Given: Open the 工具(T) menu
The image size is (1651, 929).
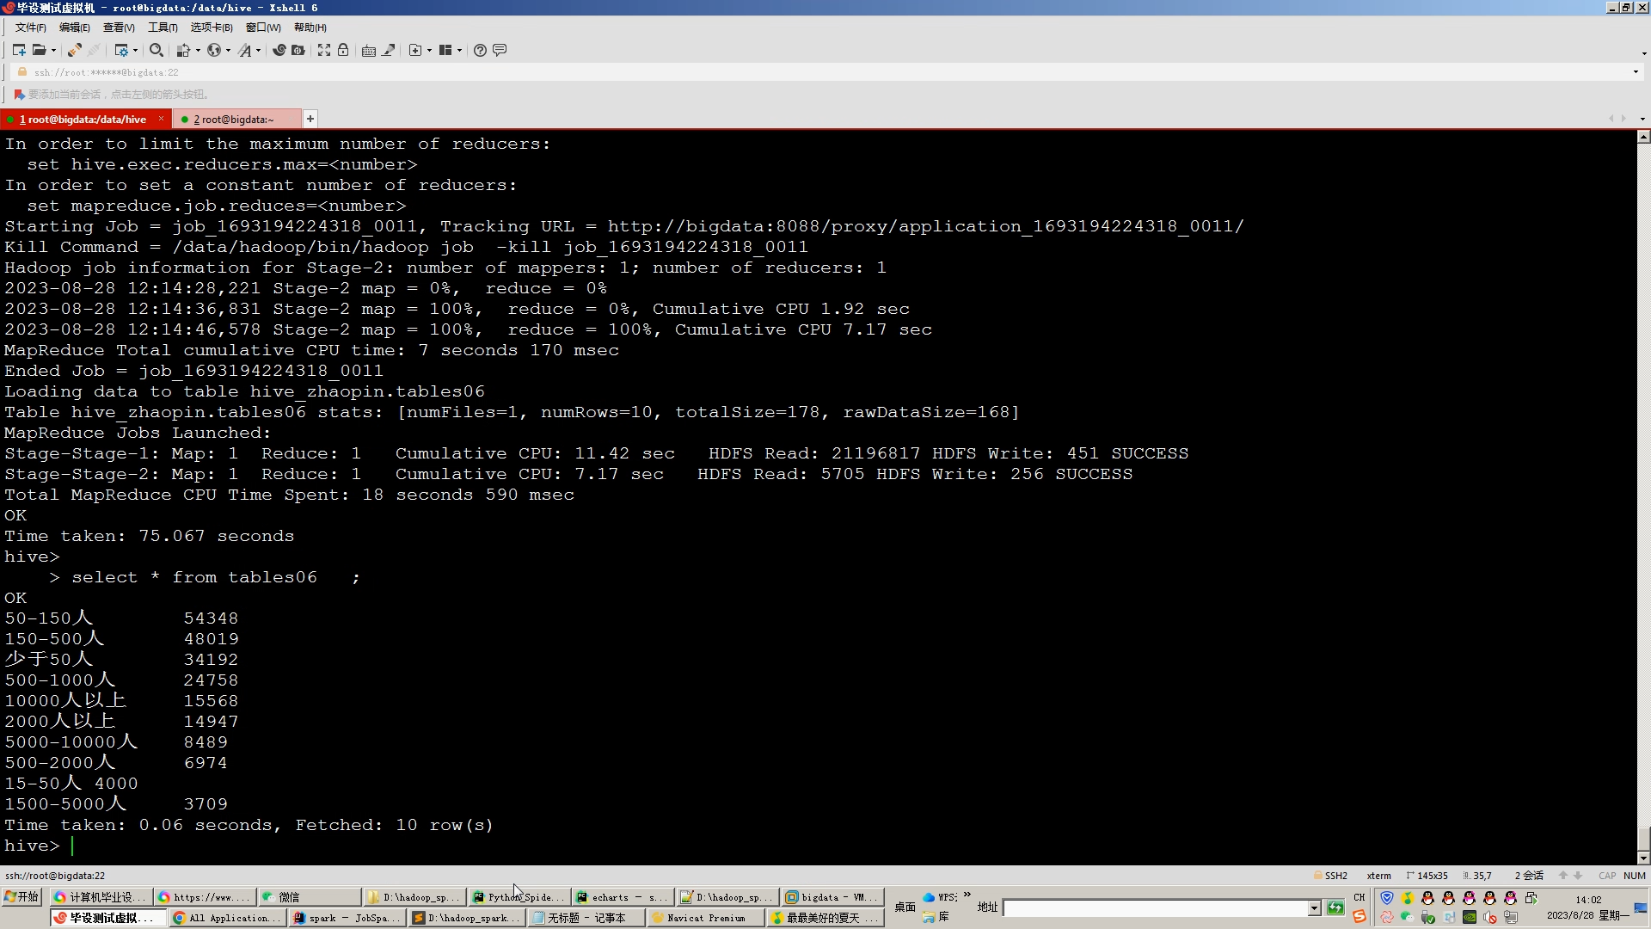Looking at the screenshot, I should (163, 28).
